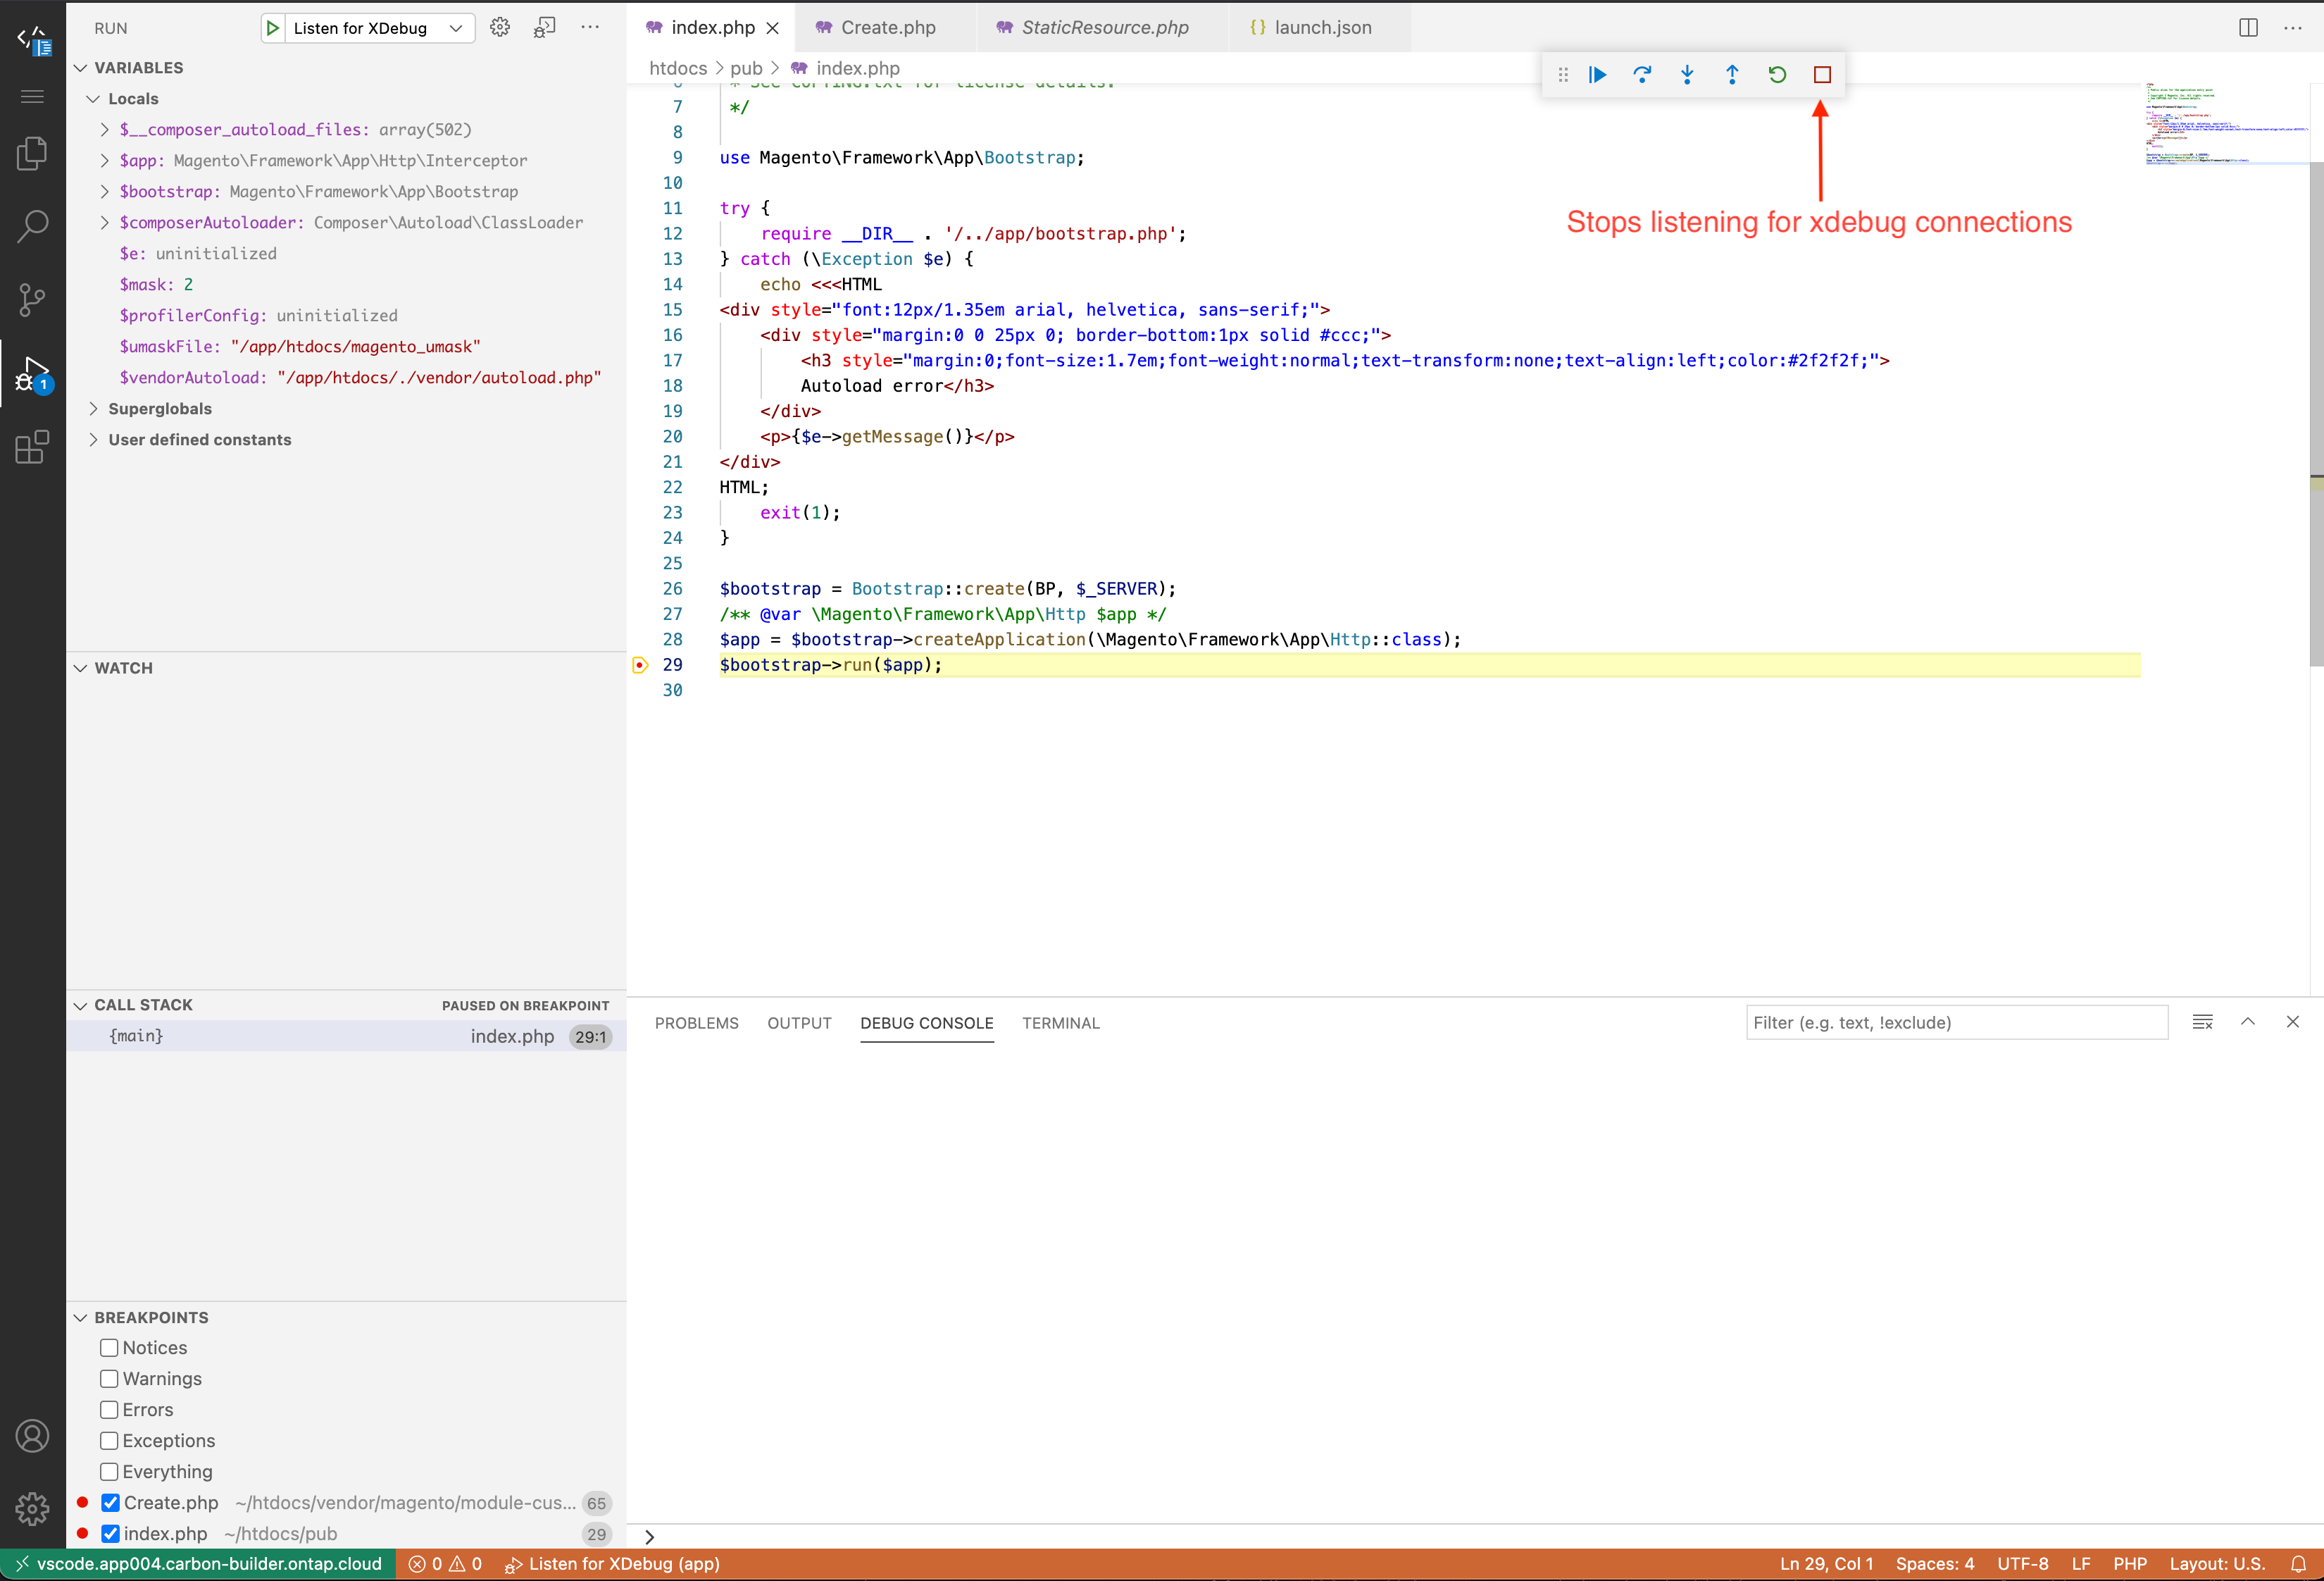Viewport: 2324px width, 1581px height.
Task: Open Accounts menu in activity bar
Action: tap(33, 1436)
